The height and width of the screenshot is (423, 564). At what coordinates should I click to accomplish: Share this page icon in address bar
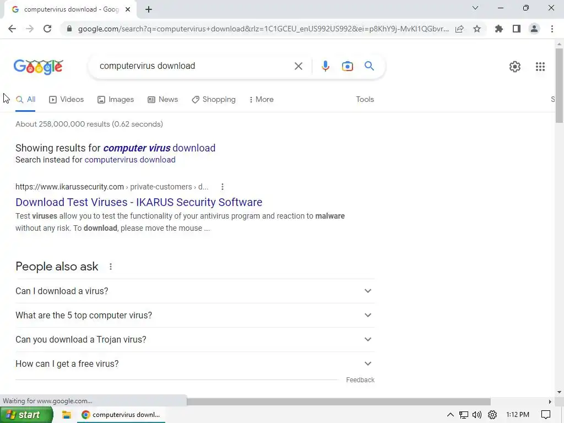point(459,29)
